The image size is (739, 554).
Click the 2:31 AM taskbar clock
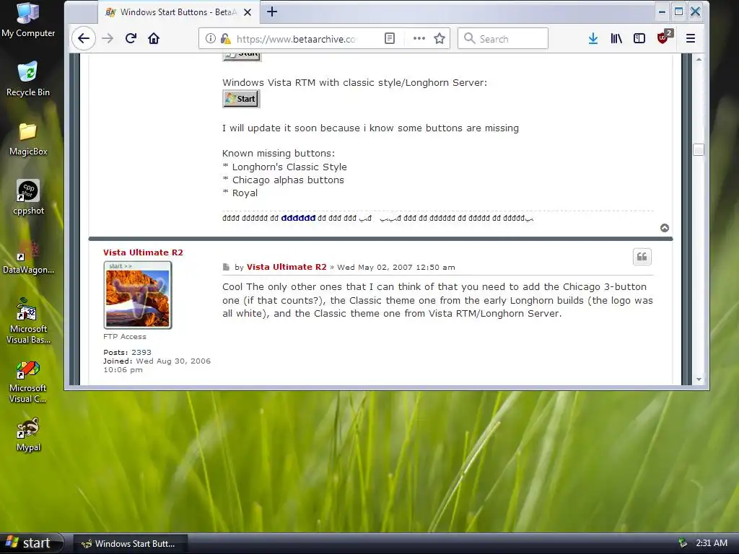coord(711,543)
